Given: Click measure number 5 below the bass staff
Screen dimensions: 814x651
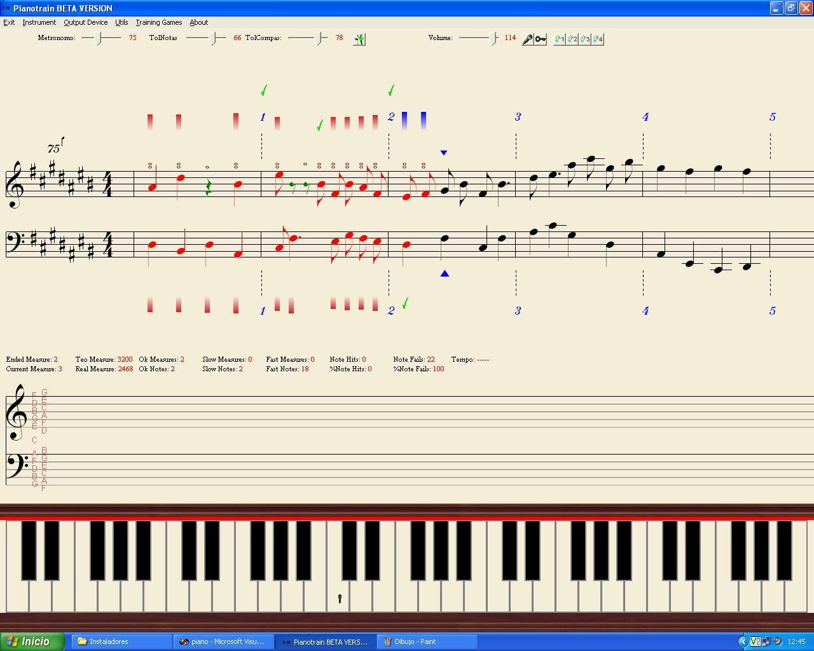Looking at the screenshot, I should (773, 311).
